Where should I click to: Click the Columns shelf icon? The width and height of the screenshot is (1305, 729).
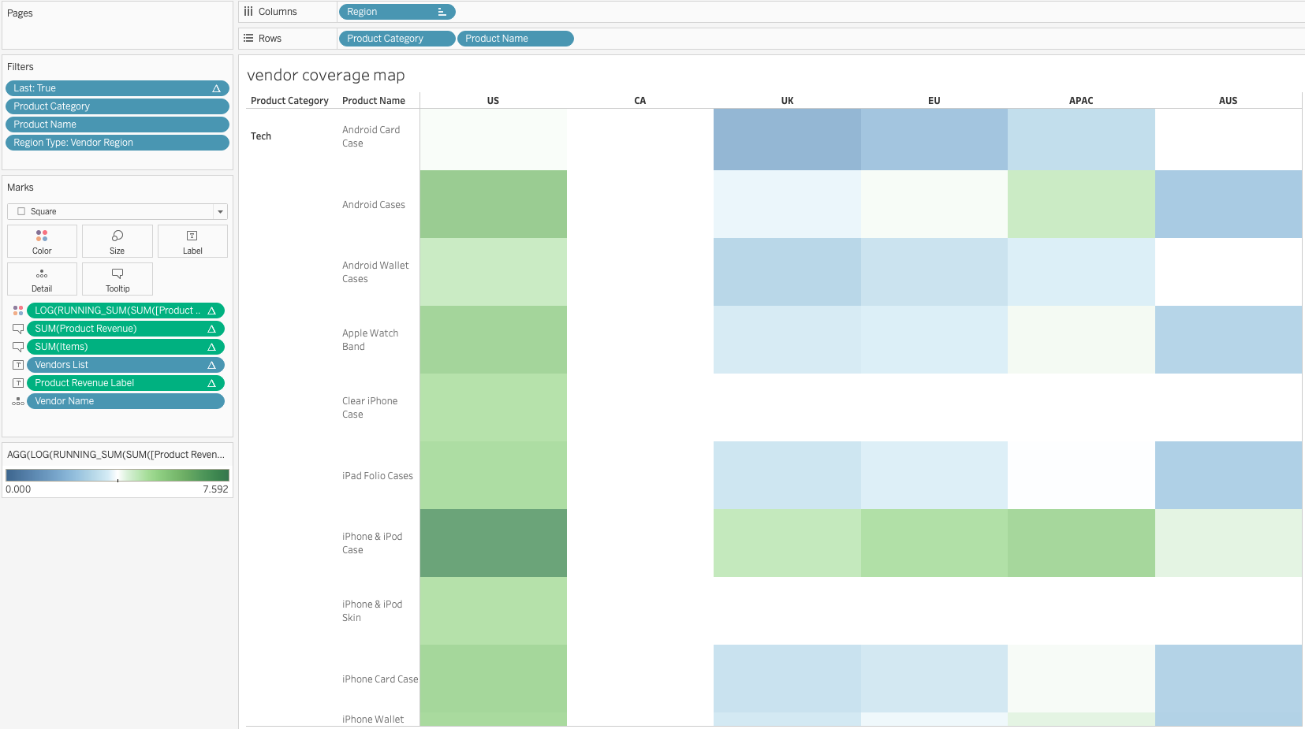click(x=248, y=12)
